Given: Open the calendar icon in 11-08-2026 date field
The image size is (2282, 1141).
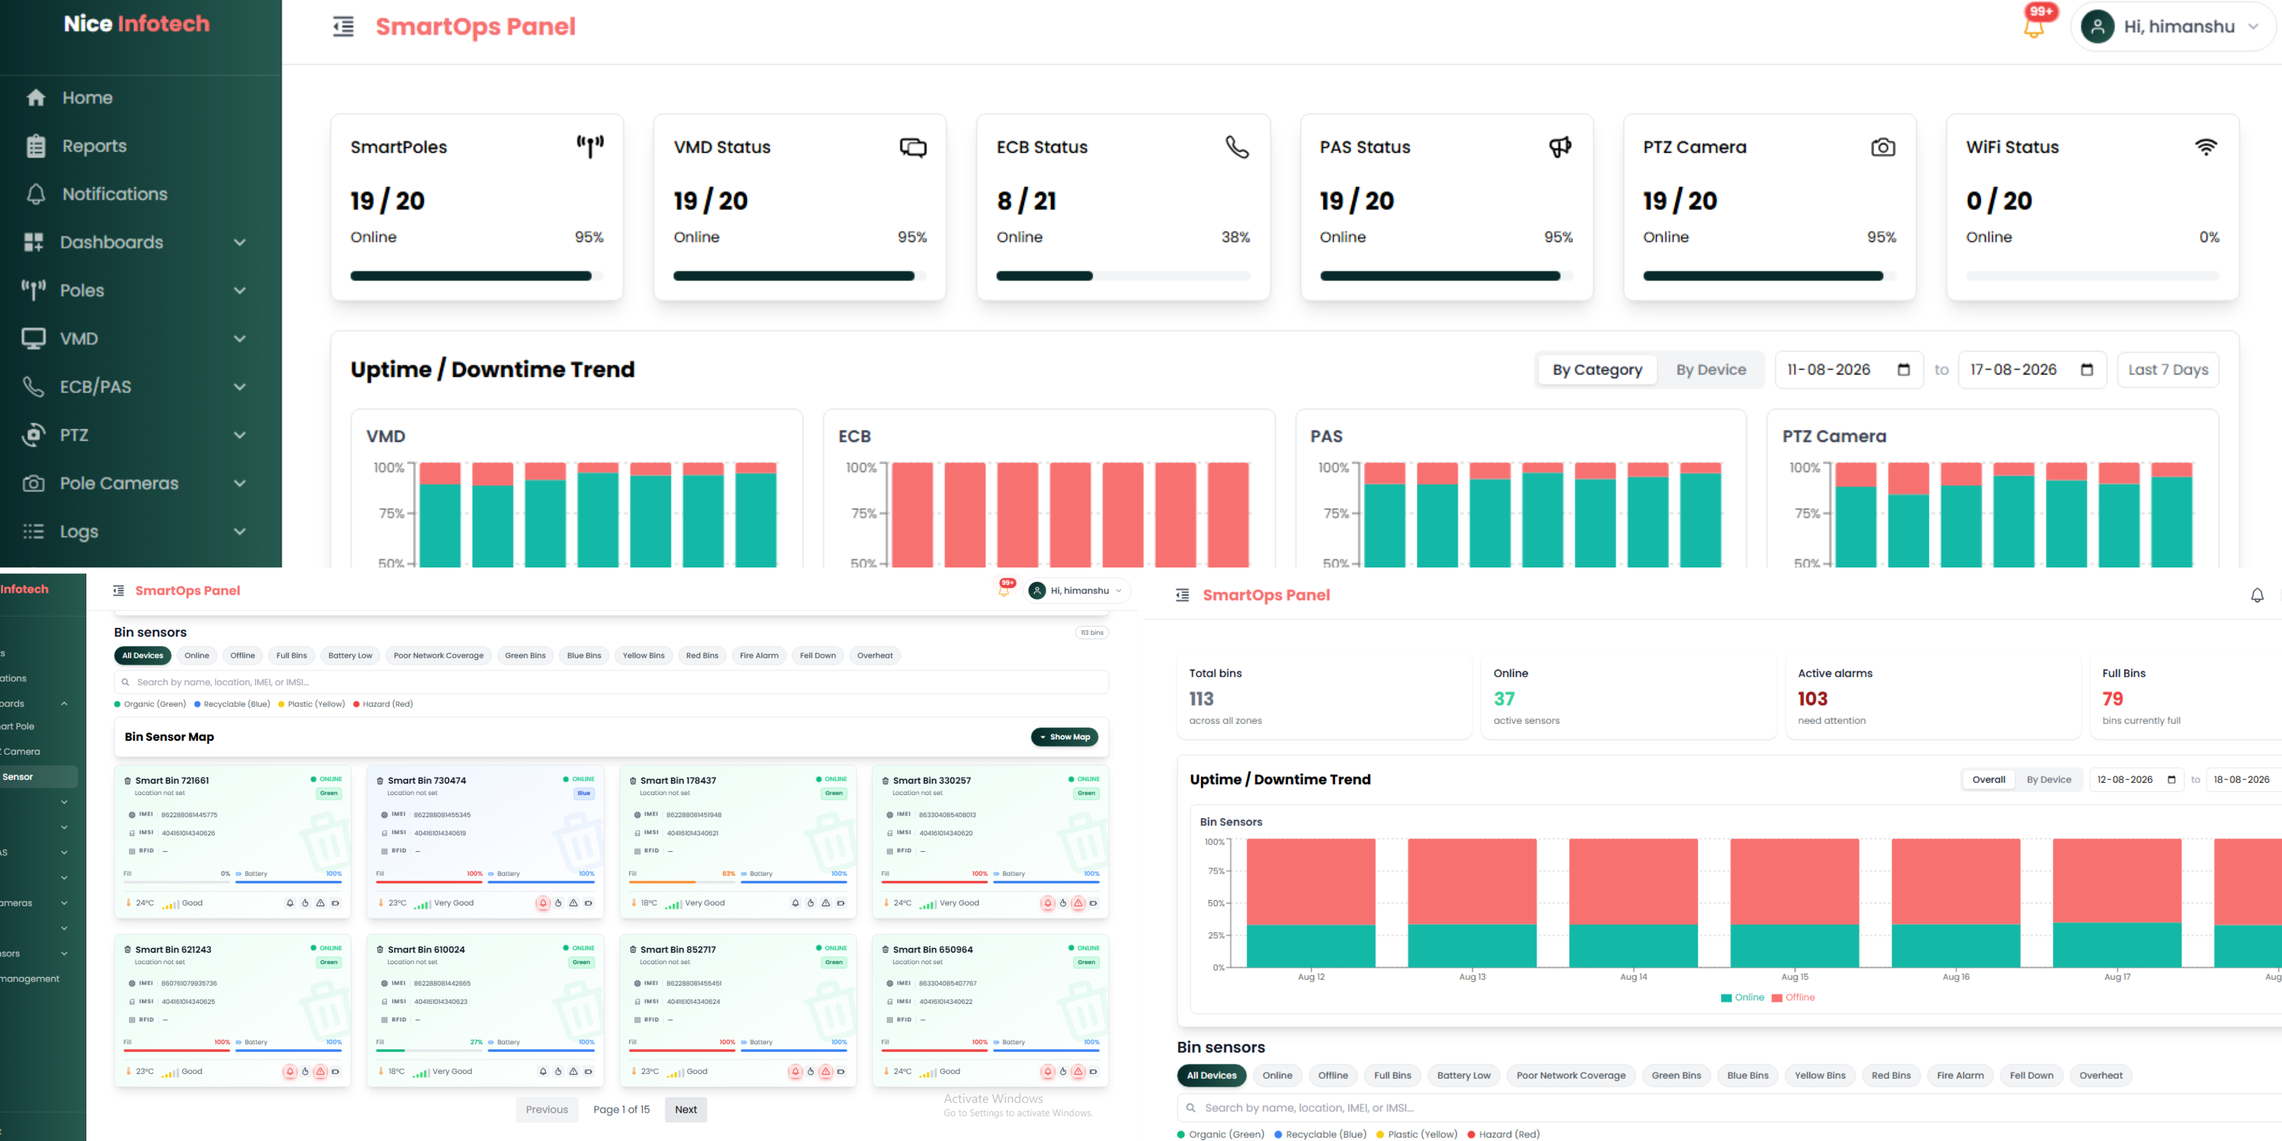Looking at the screenshot, I should click(1903, 369).
